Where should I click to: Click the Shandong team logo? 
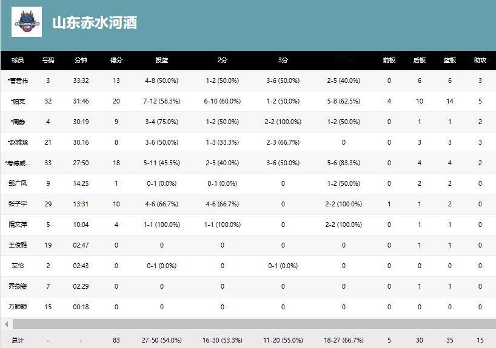click(x=27, y=22)
